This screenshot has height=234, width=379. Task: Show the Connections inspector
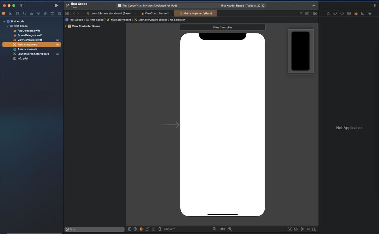tap(370, 13)
